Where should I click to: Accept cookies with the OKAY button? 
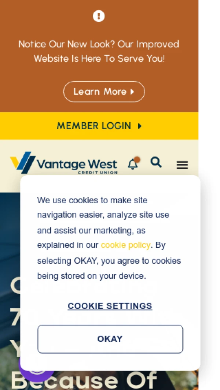coord(110,339)
